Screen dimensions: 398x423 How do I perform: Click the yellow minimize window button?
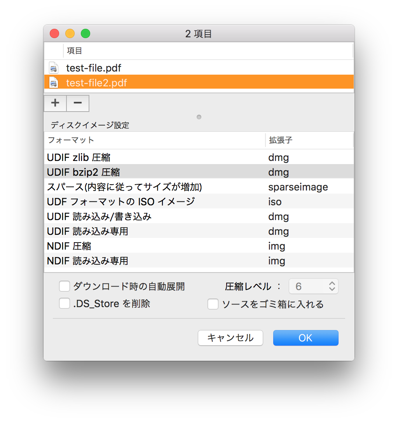click(70, 34)
